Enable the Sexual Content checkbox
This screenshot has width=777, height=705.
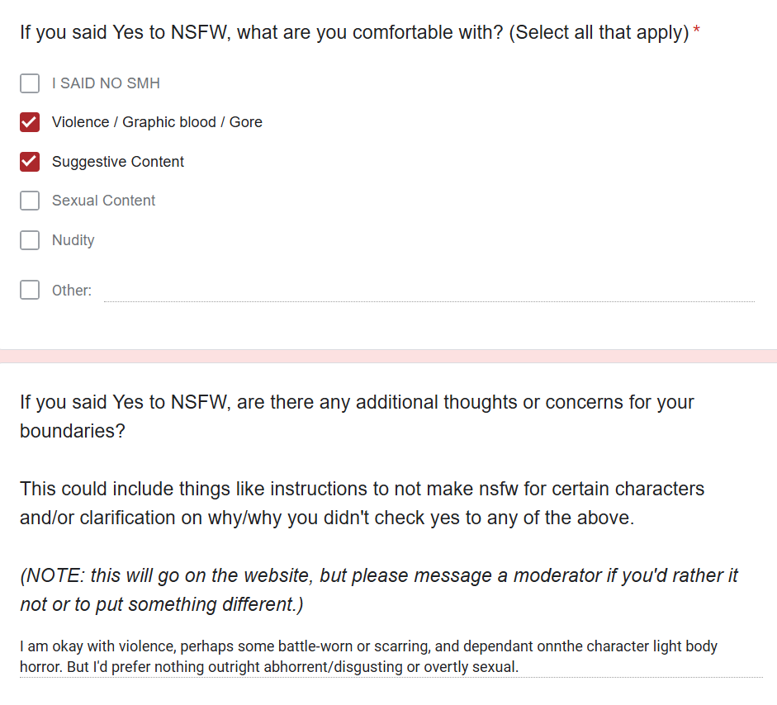30,201
